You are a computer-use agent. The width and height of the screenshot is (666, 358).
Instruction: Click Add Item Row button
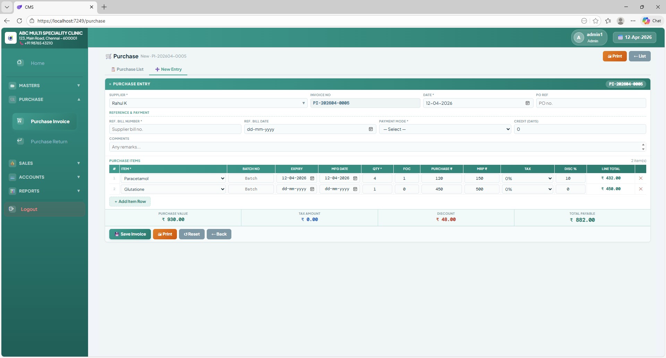(130, 202)
